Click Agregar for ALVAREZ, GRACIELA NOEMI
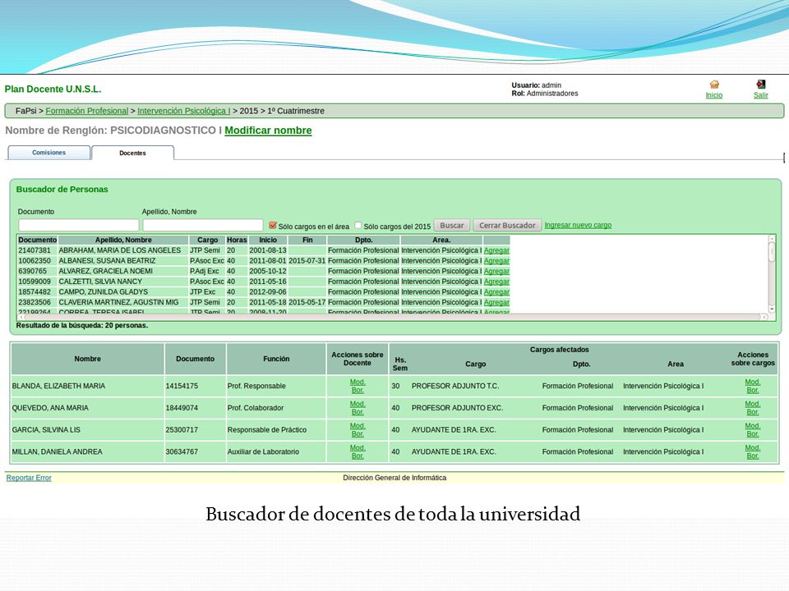 tap(496, 271)
